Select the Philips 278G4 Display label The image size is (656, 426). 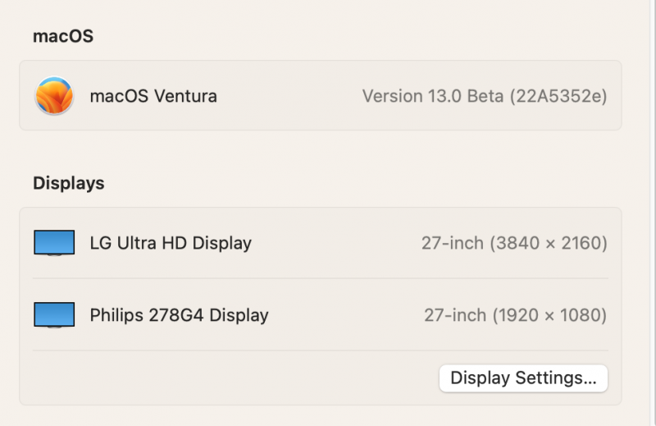(179, 315)
